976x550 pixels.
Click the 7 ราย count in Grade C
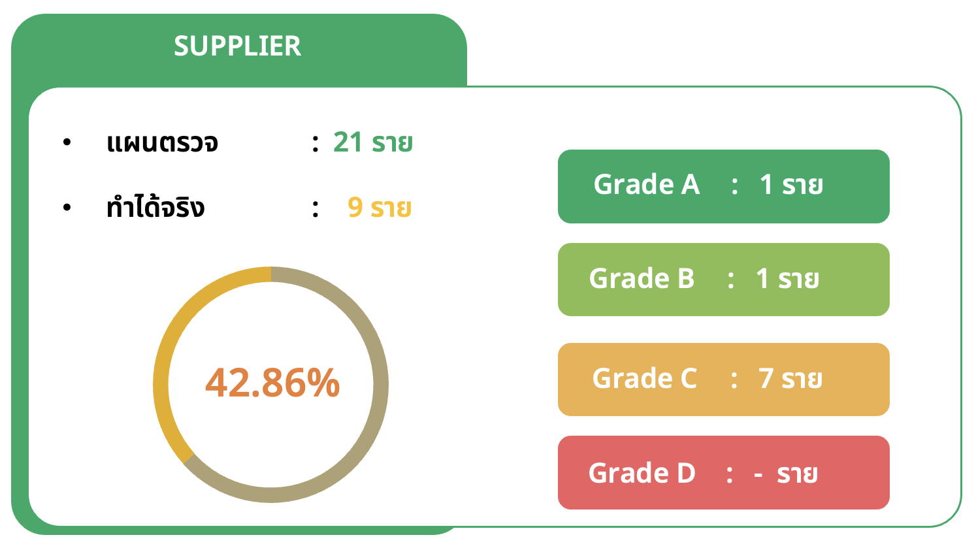790,379
